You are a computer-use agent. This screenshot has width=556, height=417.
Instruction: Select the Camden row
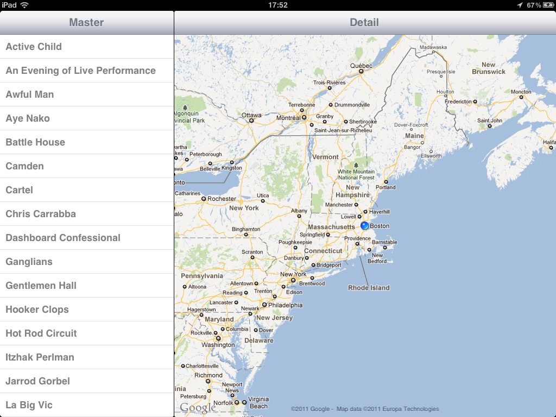[87, 166]
